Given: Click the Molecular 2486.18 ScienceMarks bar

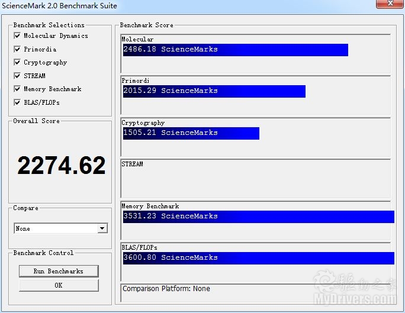Looking at the screenshot, I should [236, 50].
